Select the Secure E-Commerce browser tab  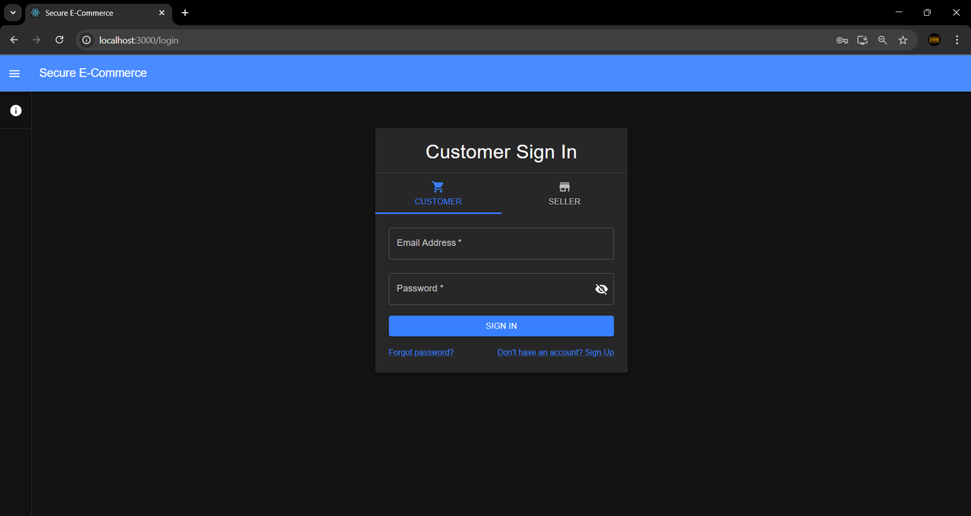pos(98,13)
